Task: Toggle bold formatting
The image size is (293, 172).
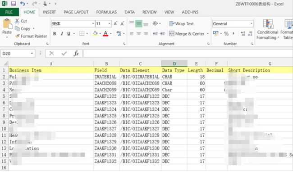Action: tap(55, 34)
